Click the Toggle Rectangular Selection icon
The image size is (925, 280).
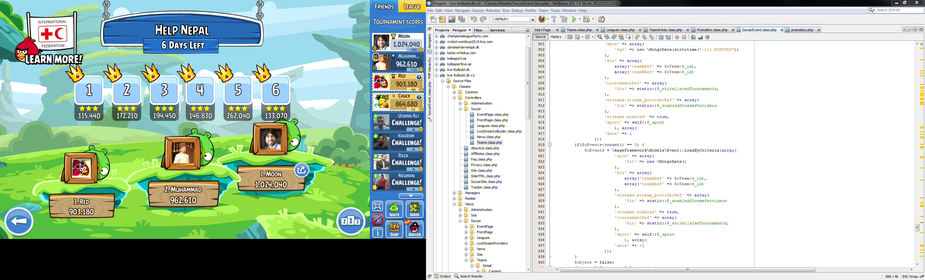coord(628,37)
